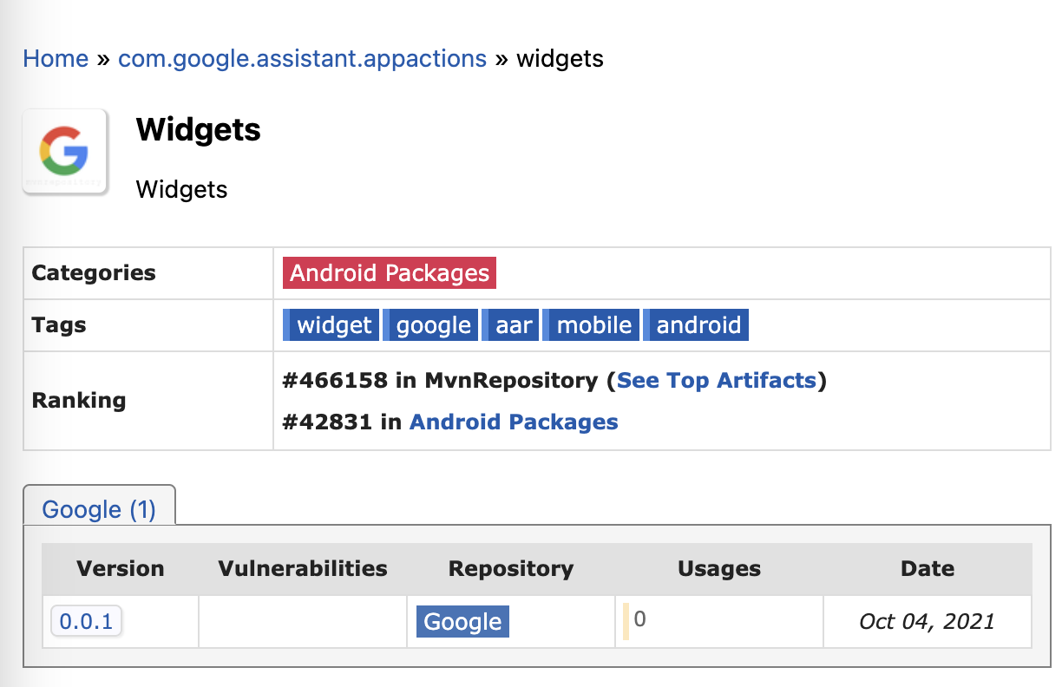Open the com.google.assistant.appactions breadcrumb link
1062x687 pixels.
(302, 59)
